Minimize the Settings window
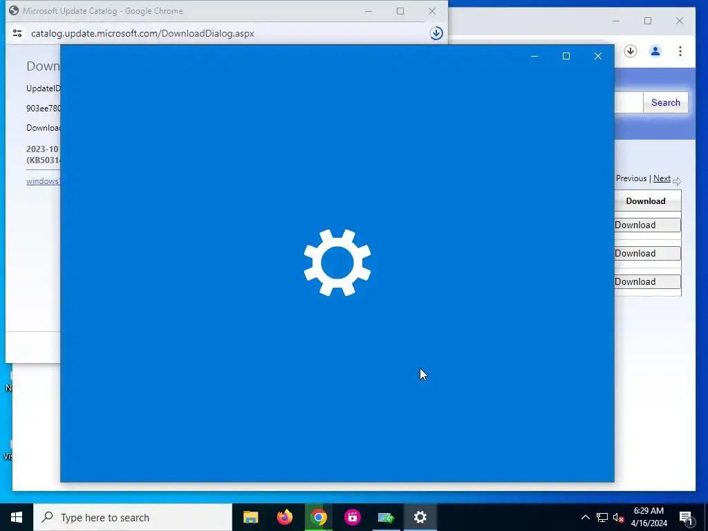 pyautogui.click(x=534, y=56)
